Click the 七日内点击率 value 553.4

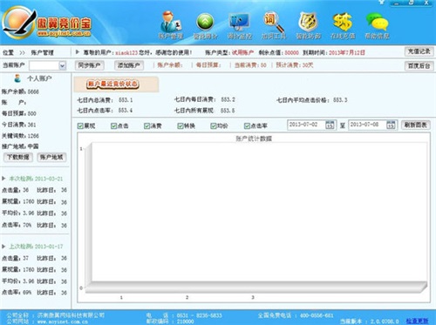[126, 111]
